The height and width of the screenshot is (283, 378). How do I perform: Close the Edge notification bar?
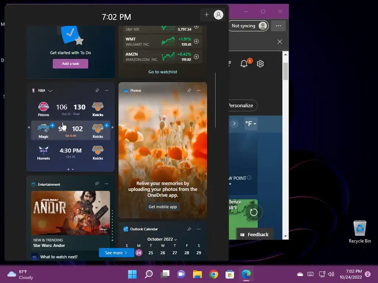click(x=280, y=42)
